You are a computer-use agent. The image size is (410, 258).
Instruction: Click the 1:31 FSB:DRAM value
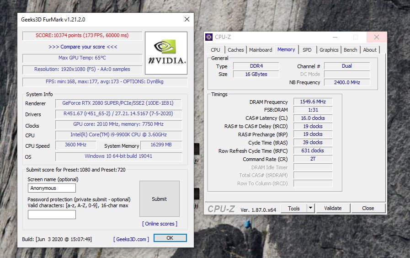coord(313,110)
